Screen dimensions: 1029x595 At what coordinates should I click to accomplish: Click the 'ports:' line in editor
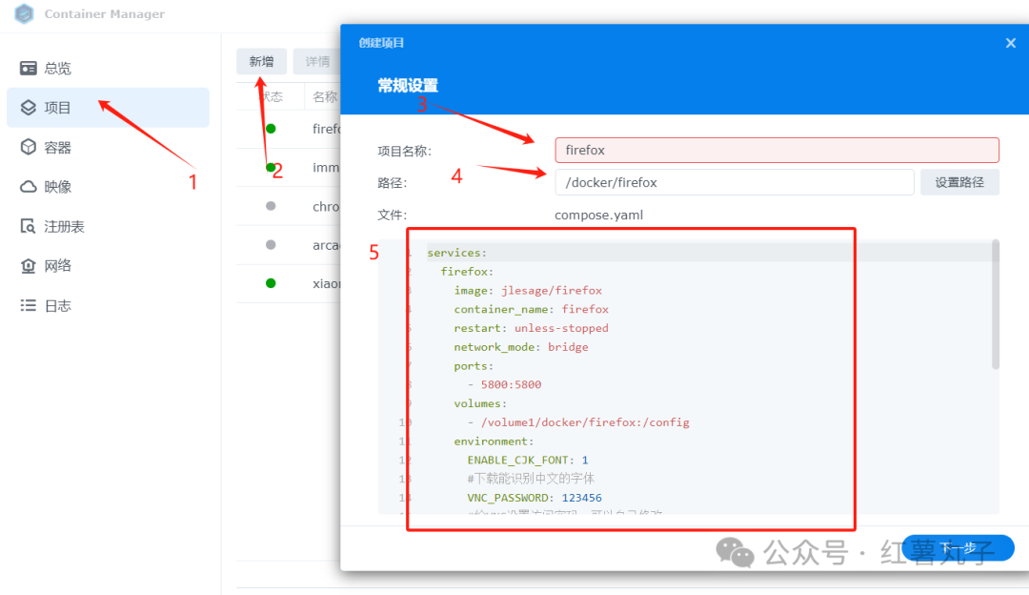[x=474, y=366]
